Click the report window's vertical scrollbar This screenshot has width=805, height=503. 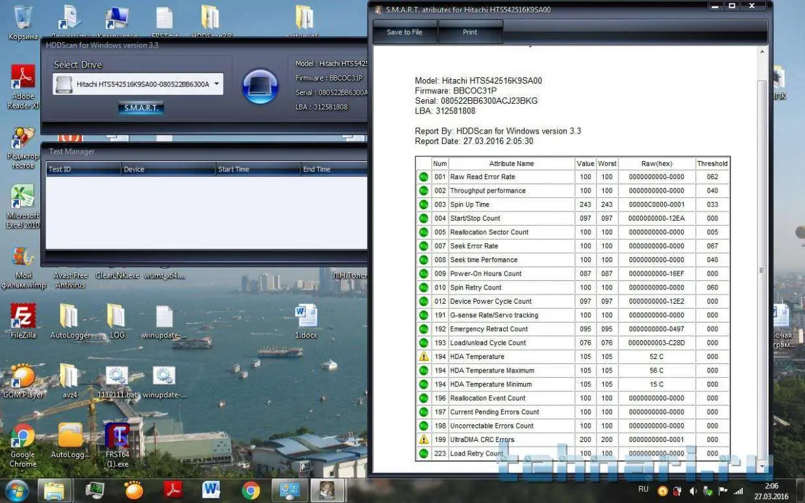[762, 260]
